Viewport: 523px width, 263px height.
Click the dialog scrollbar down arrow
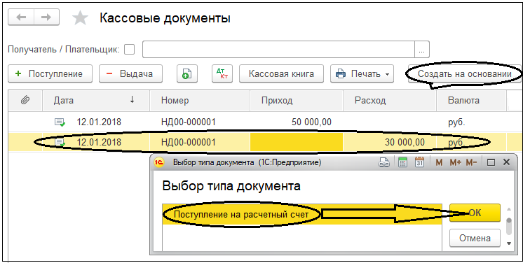[509, 243]
